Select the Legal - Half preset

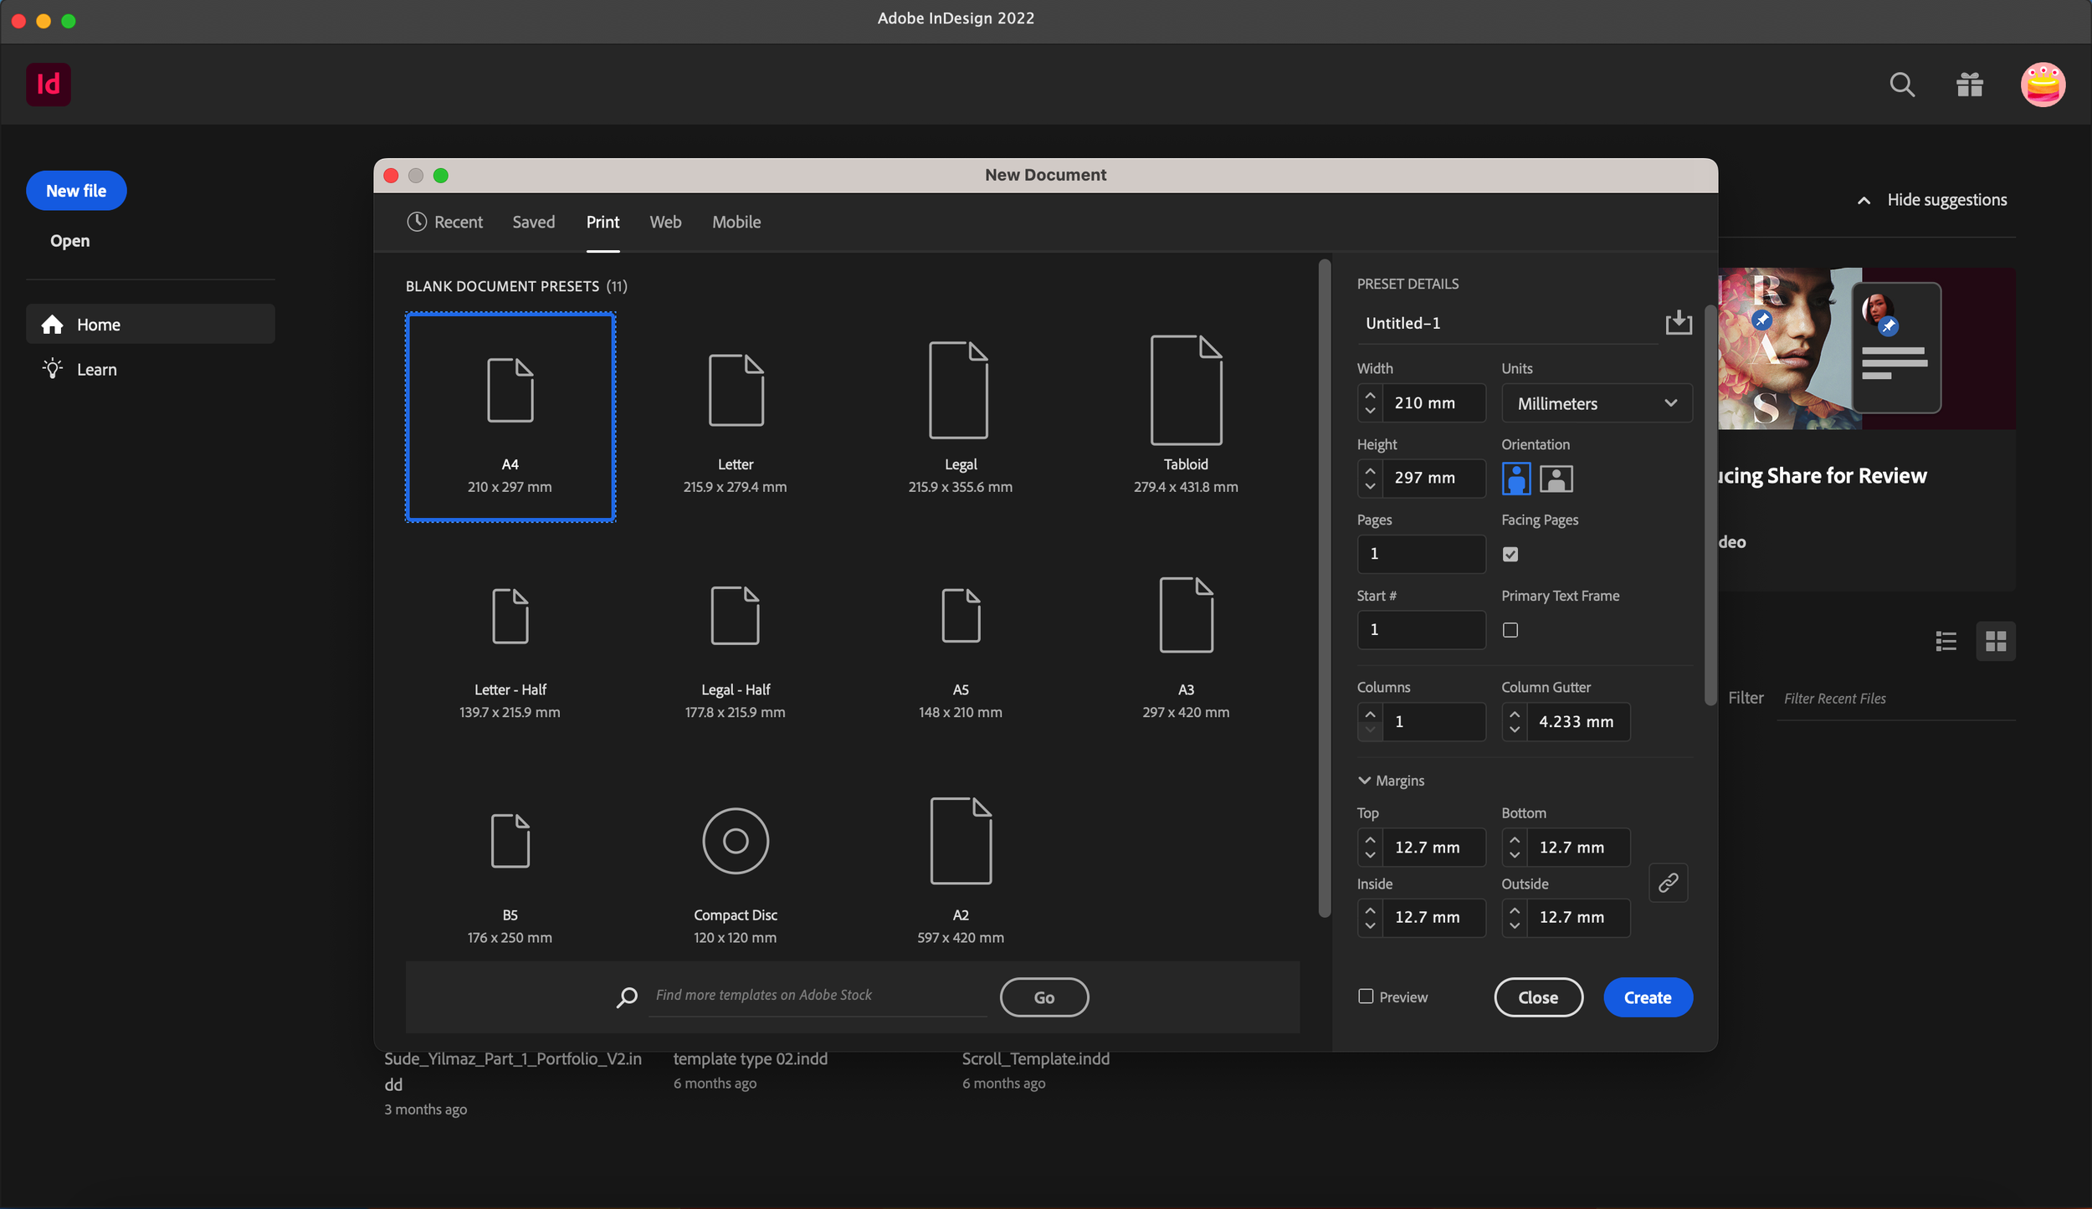736,643
